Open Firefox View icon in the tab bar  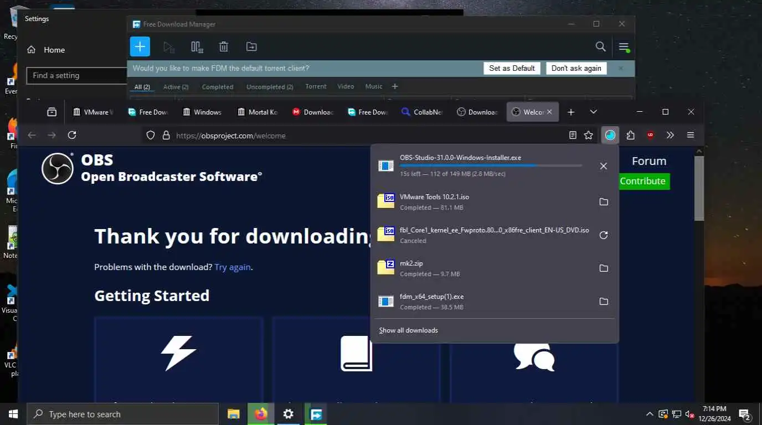click(x=52, y=112)
